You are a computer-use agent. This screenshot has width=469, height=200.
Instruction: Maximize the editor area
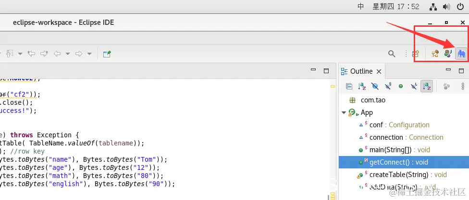[x=326, y=70]
